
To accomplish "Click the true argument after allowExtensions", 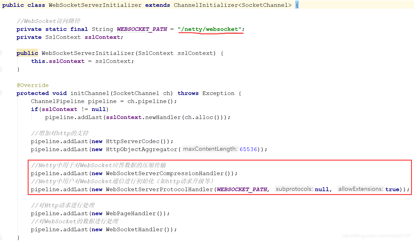I will coord(392,189).
